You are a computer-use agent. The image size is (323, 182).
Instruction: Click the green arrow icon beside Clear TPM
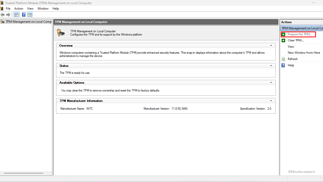tap(283, 40)
